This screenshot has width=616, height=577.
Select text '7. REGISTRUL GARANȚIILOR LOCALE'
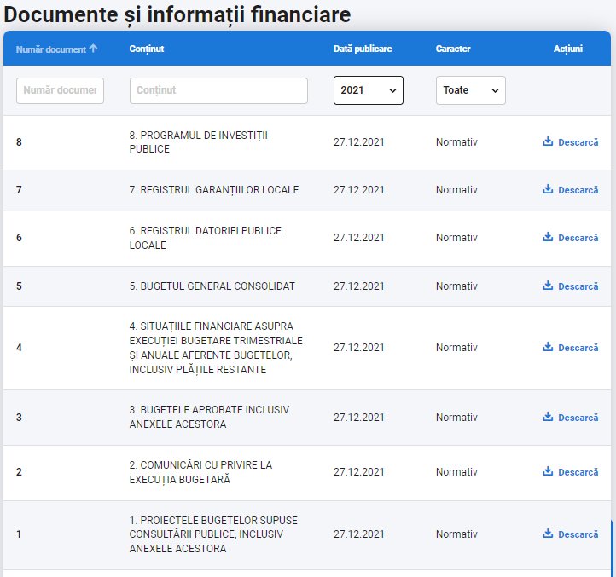(214, 190)
